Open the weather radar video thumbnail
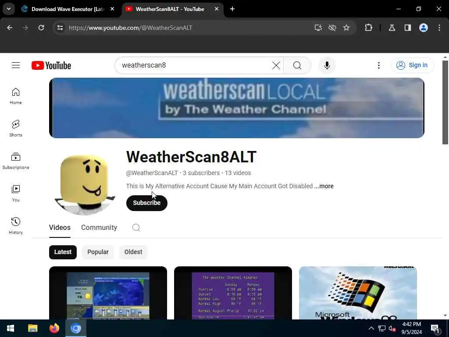449x337 pixels. (108, 293)
